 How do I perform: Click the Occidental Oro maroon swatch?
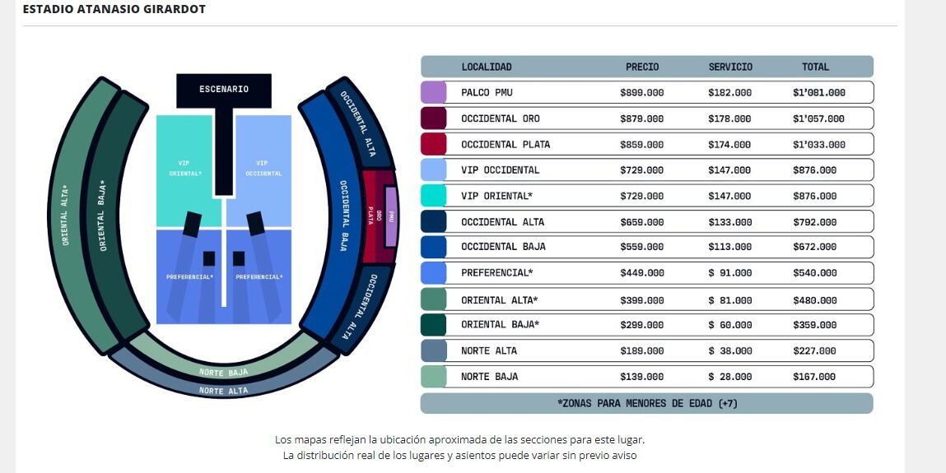pos(433,118)
